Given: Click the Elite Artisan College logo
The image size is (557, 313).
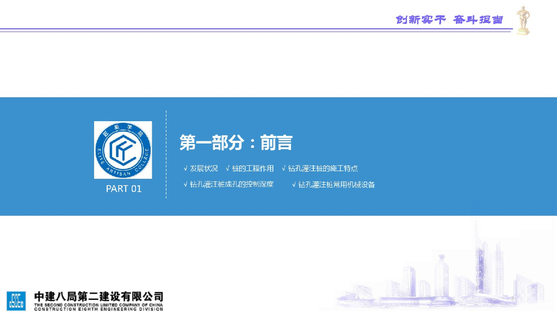Looking at the screenshot, I should pyautogui.click(x=123, y=150).
